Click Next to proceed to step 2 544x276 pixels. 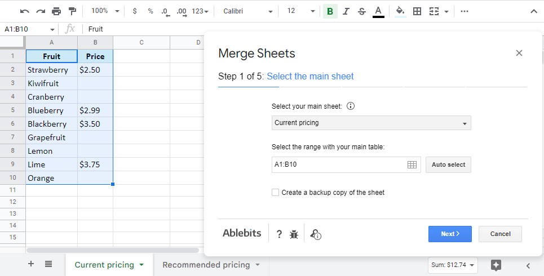tap(450, 234)
